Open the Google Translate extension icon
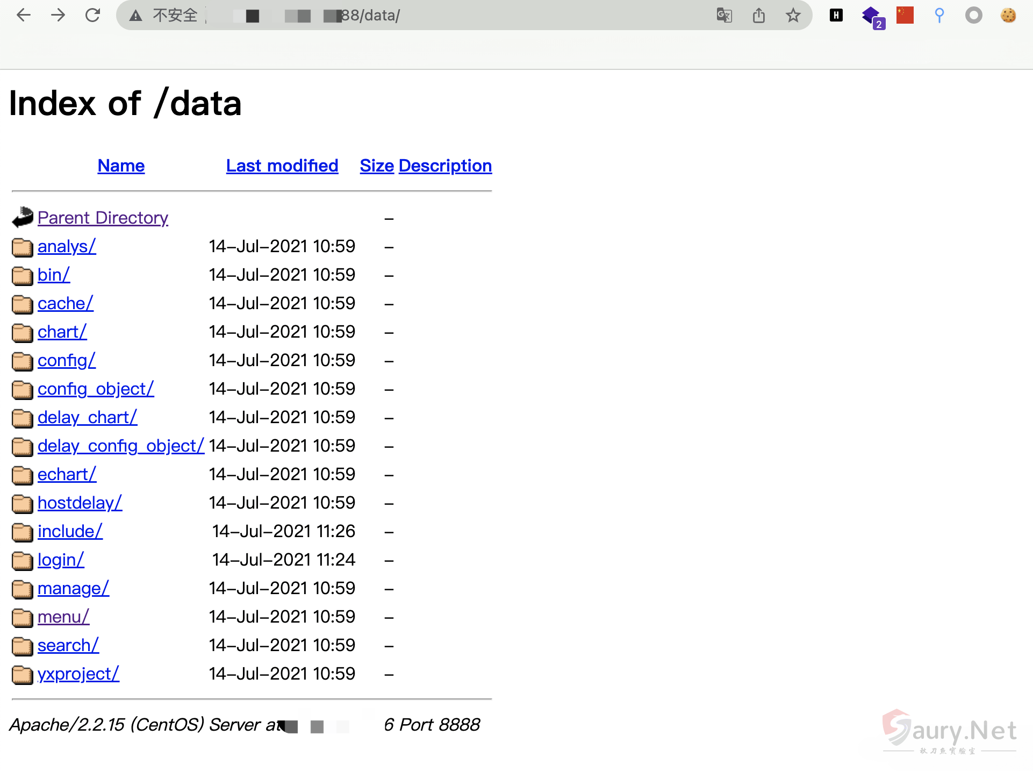 [724, 16]
